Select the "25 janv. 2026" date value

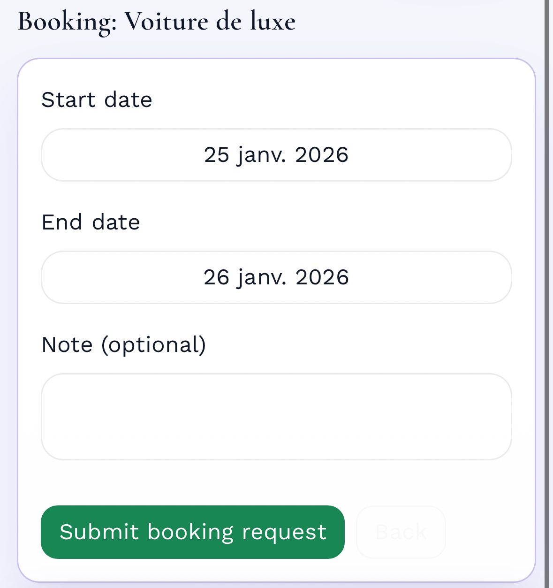[x=276, y=155]
